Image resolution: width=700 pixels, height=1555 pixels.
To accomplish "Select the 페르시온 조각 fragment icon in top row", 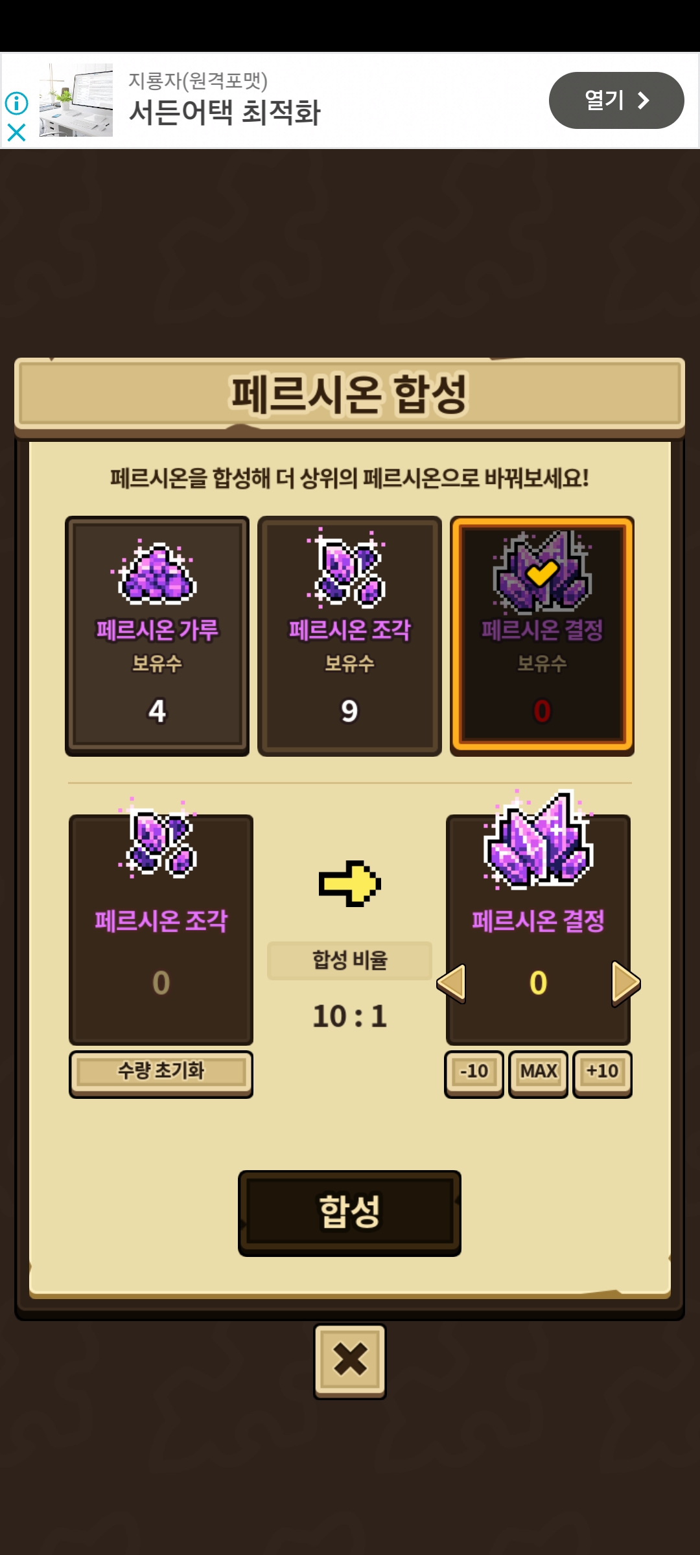I will point(349,569).
